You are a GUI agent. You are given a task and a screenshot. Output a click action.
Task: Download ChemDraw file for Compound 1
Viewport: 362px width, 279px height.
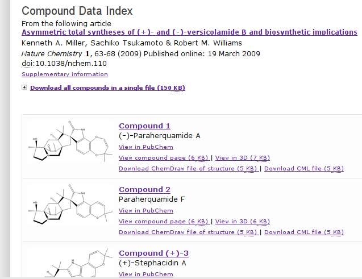188,168
